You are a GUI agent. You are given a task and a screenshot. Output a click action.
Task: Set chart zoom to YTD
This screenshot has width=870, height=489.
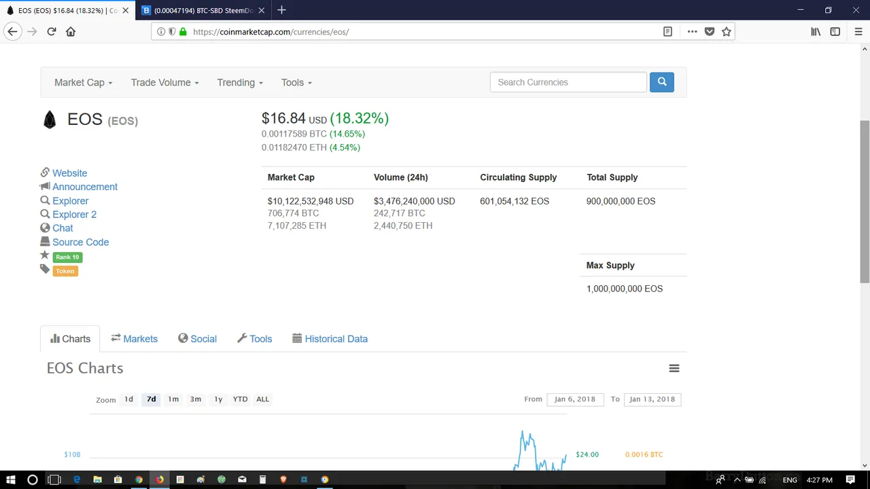[240, 399]
